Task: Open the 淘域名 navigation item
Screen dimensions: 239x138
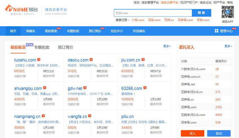Action: (30, 31)
